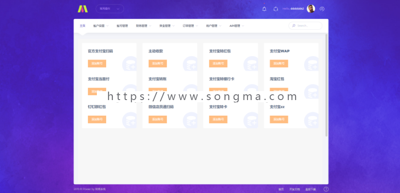Add account under 支付宝WAP

pyautogui.click(x=279, y=64)
